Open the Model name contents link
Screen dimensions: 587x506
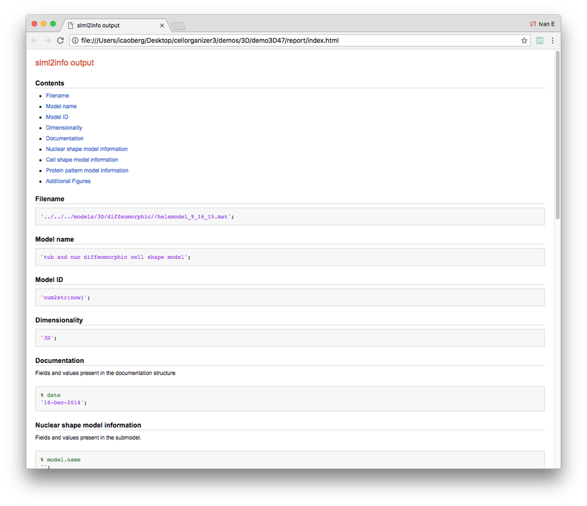coord(61,106)
